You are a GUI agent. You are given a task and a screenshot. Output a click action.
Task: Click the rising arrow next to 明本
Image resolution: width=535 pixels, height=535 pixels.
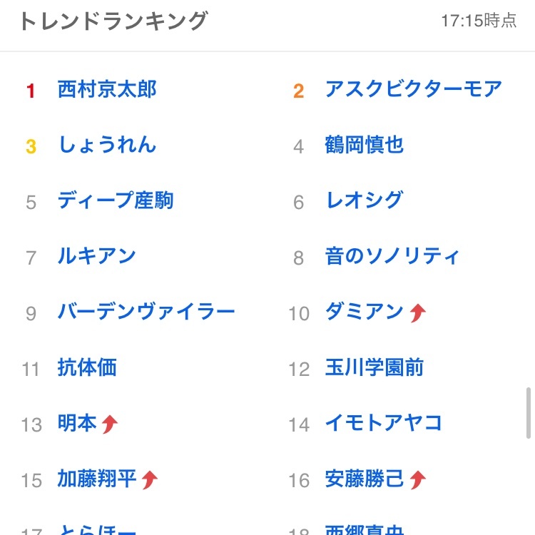(110, 424)
